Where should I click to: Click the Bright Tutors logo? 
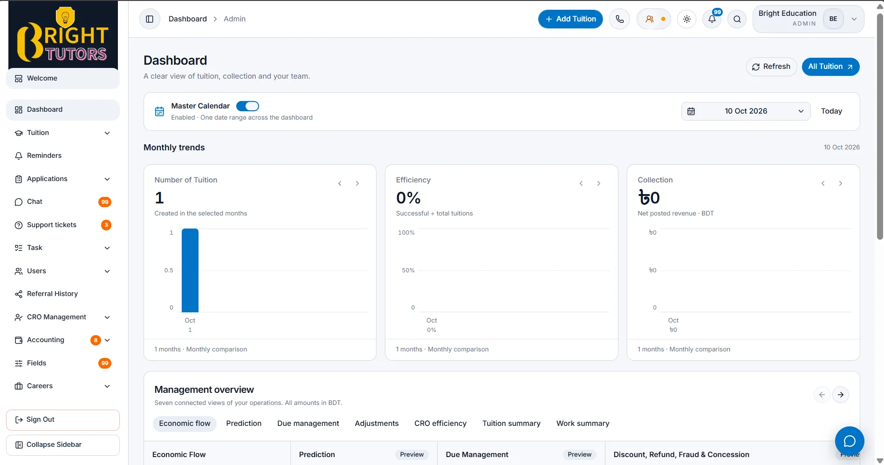tap(63, 35)
